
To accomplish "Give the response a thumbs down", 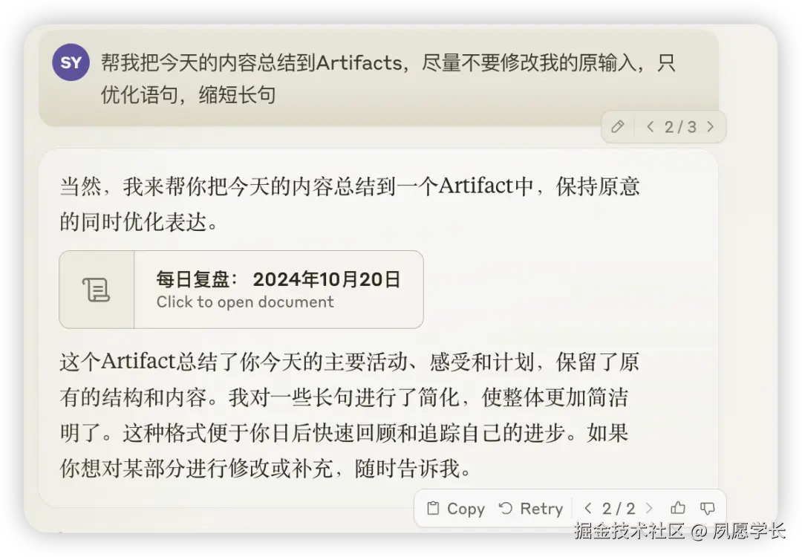I will click(708, 508).
